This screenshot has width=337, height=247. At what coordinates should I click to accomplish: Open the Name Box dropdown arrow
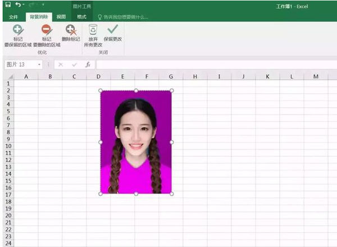39,65
